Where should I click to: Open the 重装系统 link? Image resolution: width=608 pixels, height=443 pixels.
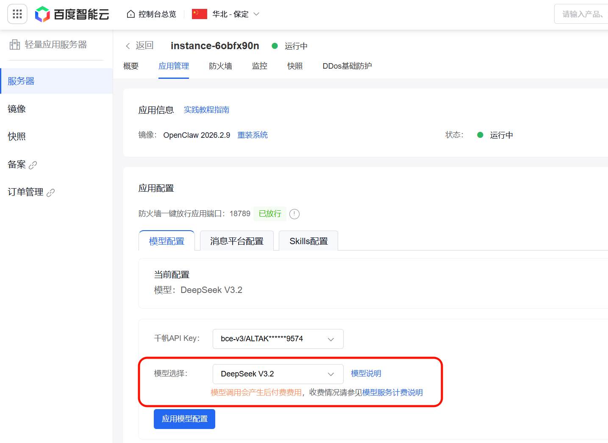253,135
